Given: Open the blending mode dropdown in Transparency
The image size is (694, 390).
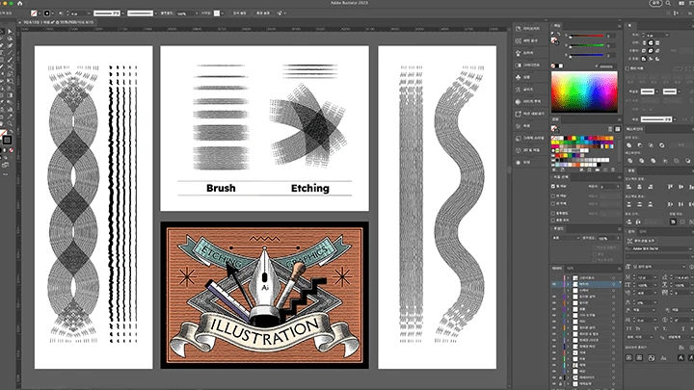Looking at the screenshot, I should [x=566, y=238].
